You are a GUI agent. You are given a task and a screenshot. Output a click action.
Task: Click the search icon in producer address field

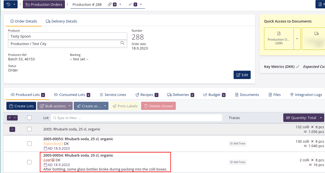point(122,43)
